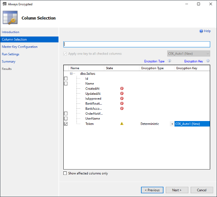Uncheck the Token column checkbox

(66, 124)
